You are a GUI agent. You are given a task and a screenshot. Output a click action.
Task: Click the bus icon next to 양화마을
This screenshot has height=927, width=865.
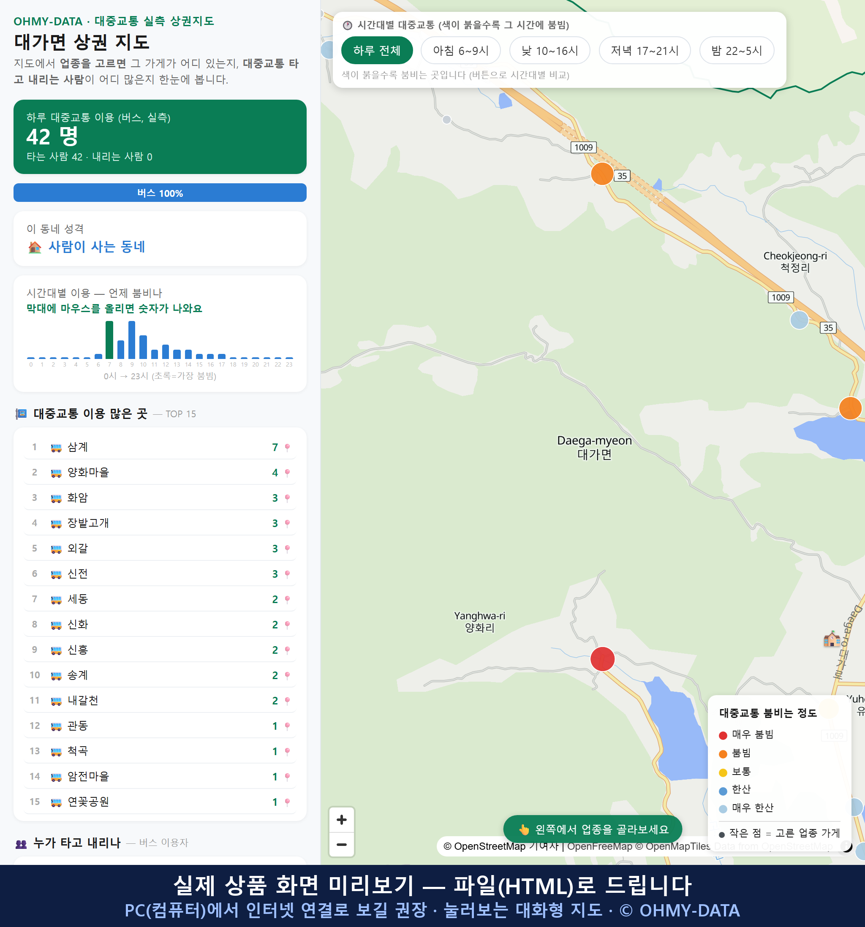(56, 473)
